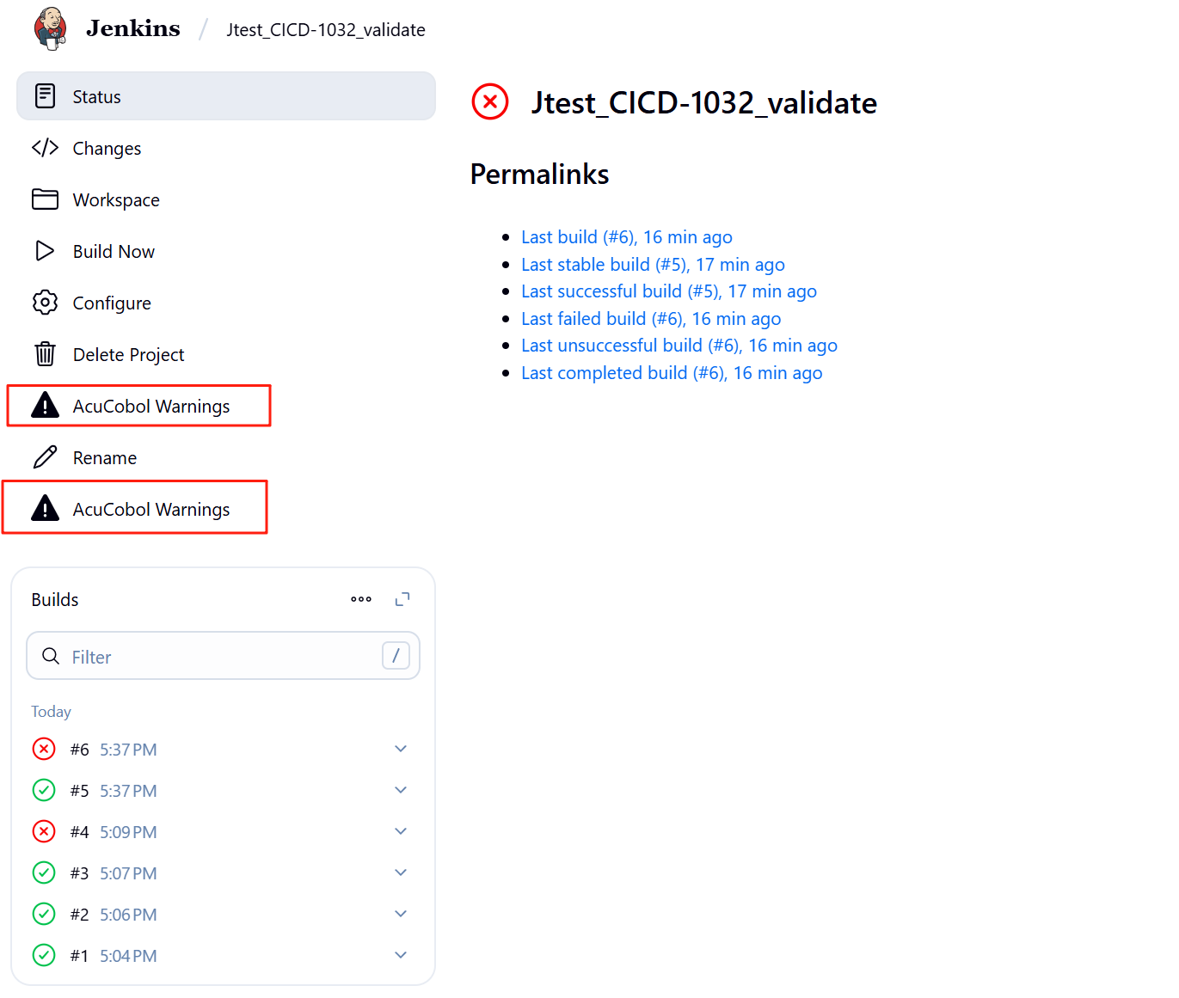
Task: Click the Workspace folder icon
Action: pyautogui.click(x=45, y=199)
